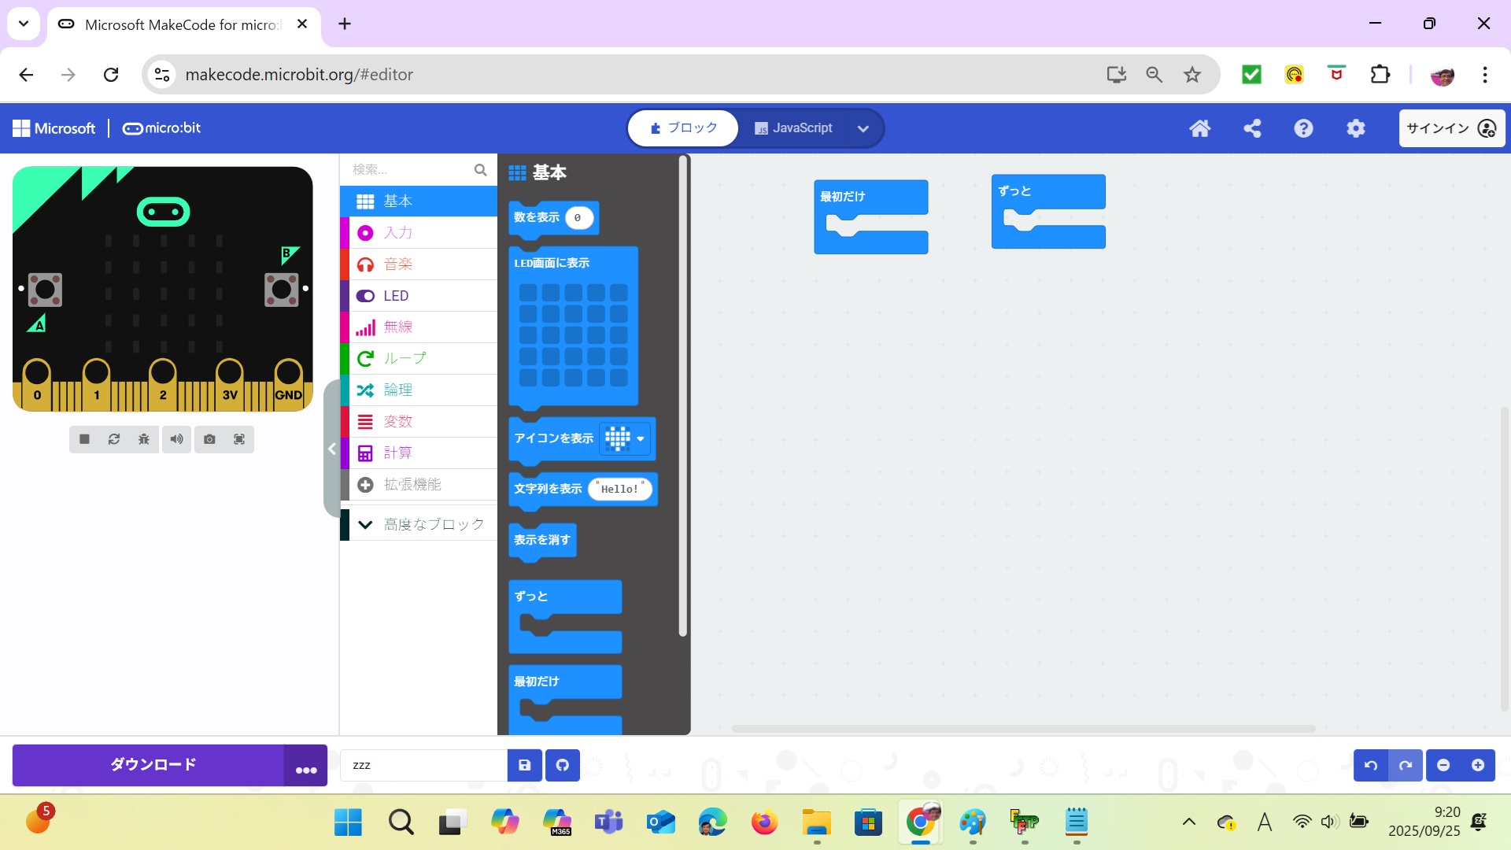This screenshot has height=850, width=1511.
Task: Take a simulator screenshot with camera icon
Action: pos(209,439)
